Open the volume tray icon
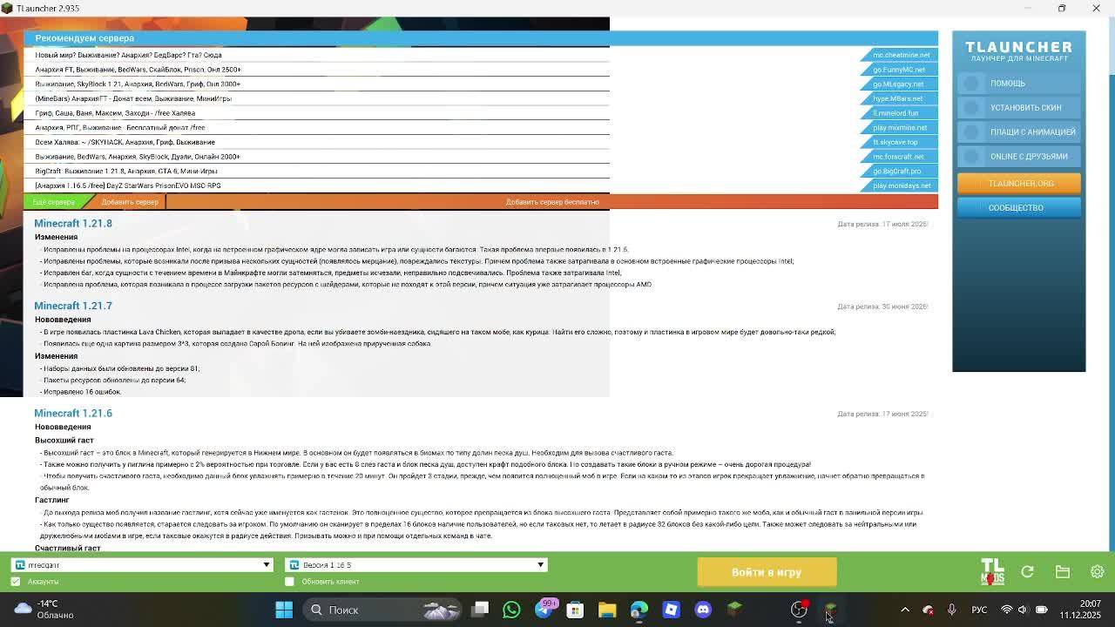 tap(1023, 610)
